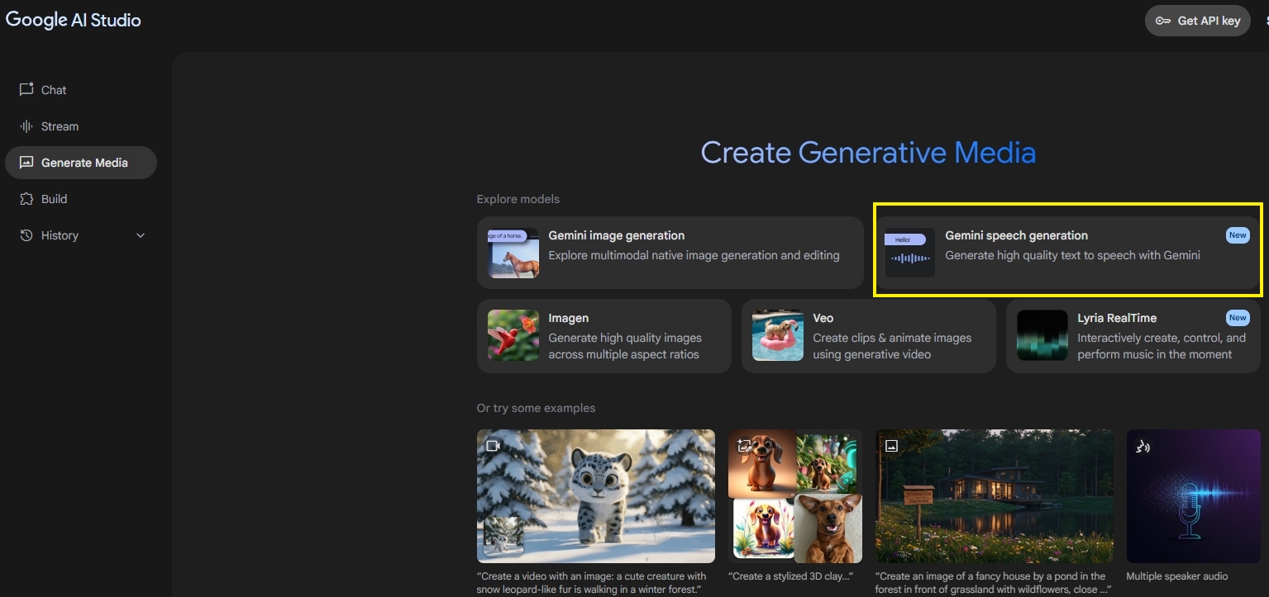Click New badge on Lyria RealTime

pos(1238,318)
